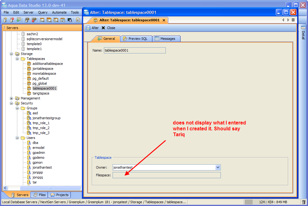The width and height of the screenshot is (308, 206).
Task: Click the Servers panel header
Action: coord(42,28)
